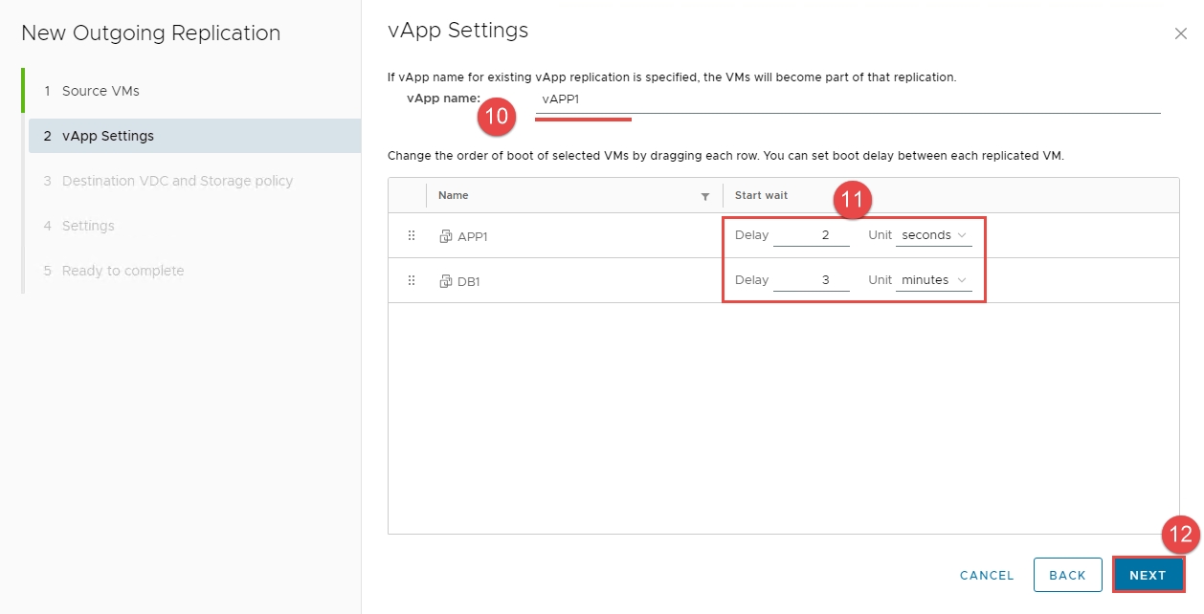Go to Source VMs step
The height and width of the screenshot is (614, 1204).
pos(100,91)
